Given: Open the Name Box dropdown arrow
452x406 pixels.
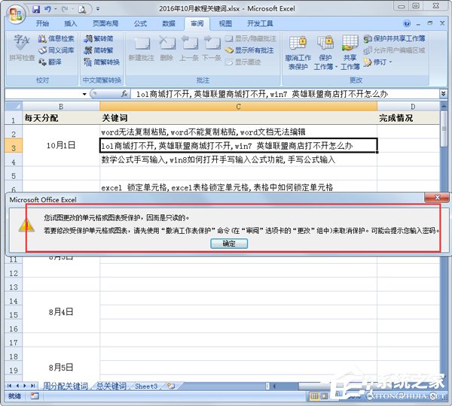Looking at the screenshot, I should point(93,95).
